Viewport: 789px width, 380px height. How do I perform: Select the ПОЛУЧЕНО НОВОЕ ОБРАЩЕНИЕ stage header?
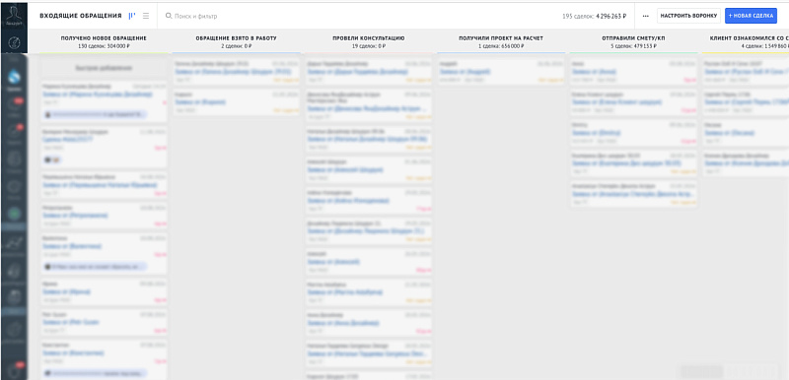(104, 38)
